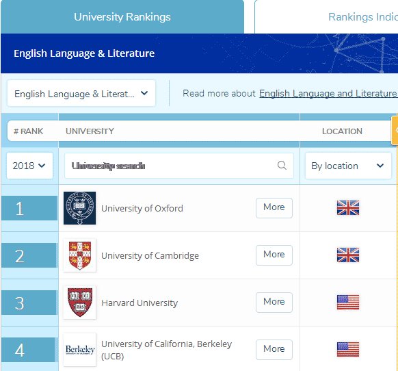Open University of California, Berkeley (UCB) link
Viewport: 398px width, 371px height.
(166, 350)
